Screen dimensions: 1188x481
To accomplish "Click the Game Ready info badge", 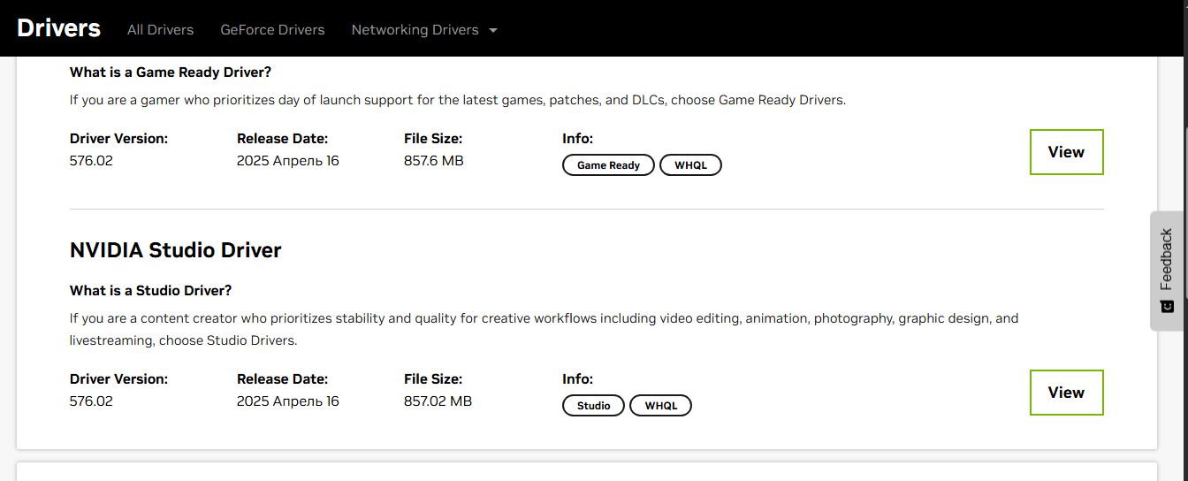I will coord(608,165).
